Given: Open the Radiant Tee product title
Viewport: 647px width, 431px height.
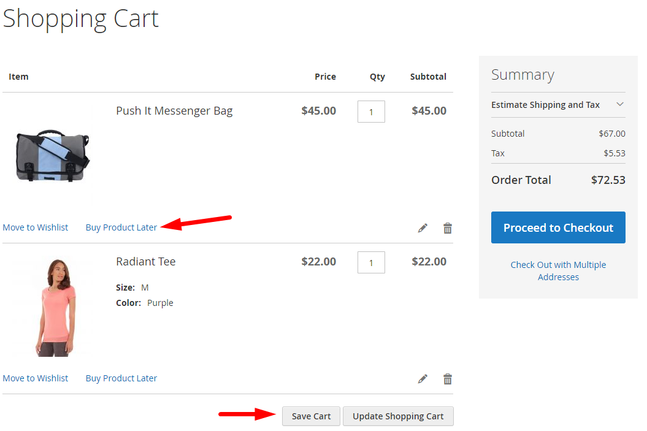Looking at the screenshot, I should (x=146, y=262).
